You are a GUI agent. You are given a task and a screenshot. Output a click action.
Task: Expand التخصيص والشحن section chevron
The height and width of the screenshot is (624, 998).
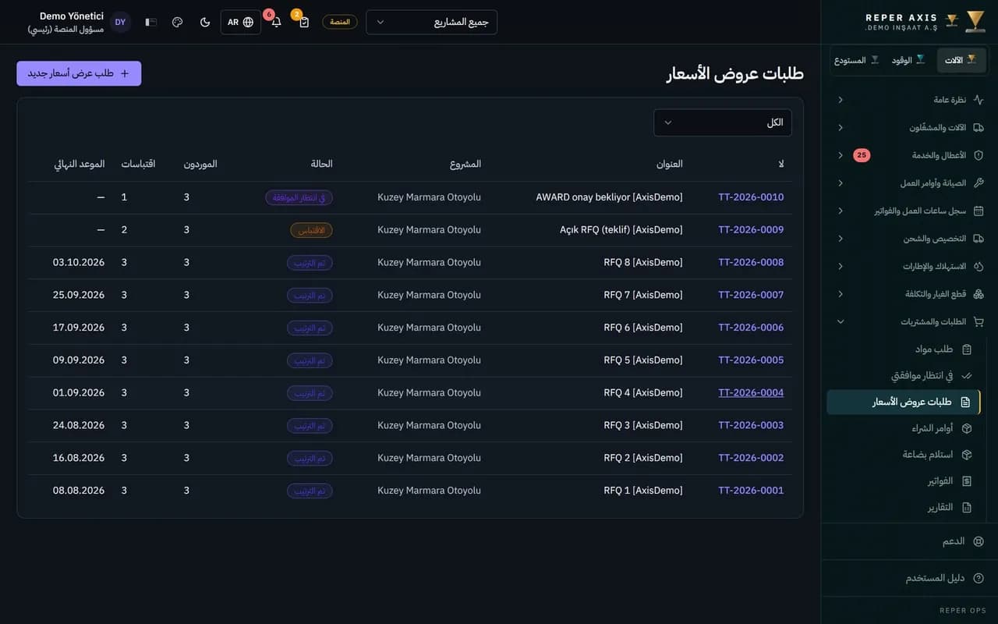coord(841,239)
